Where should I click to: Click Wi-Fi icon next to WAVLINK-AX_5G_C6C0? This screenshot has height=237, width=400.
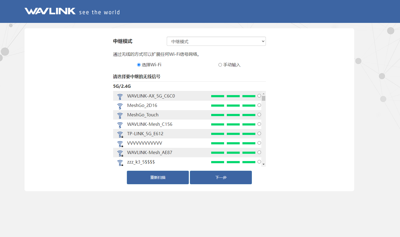click(x=120, y=96)
